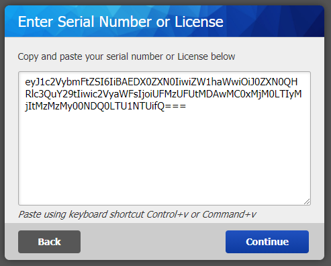Click before eyJ1 at start of license text
Screen dimensions: 331x266
pos(26,82)
